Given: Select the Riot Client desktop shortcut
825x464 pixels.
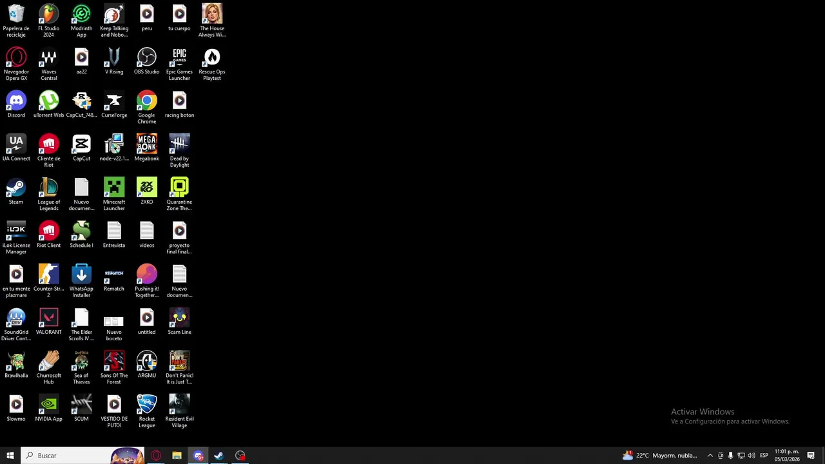Looking at the screenshot, I should coord(48,234).
